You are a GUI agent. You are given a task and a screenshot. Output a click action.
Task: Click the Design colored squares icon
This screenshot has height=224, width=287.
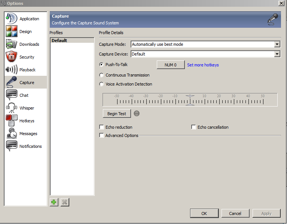(12, 31)
